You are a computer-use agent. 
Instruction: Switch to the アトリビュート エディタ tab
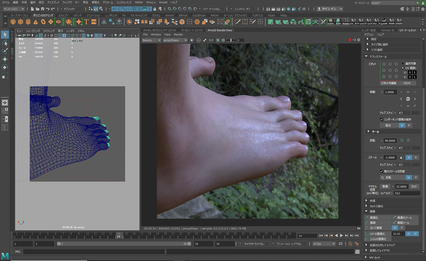pyautogui.click(x=191, y=30)
